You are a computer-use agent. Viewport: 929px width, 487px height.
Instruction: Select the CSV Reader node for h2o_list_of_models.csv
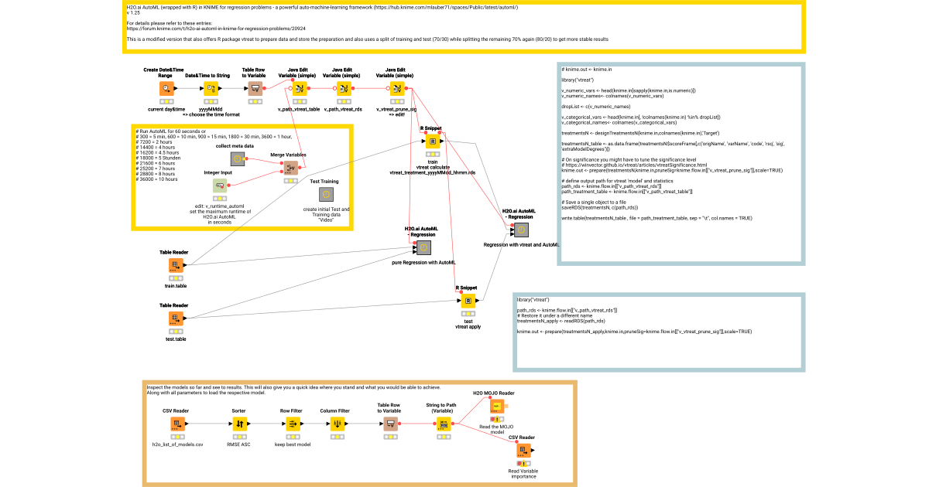(x=177, y=424)
